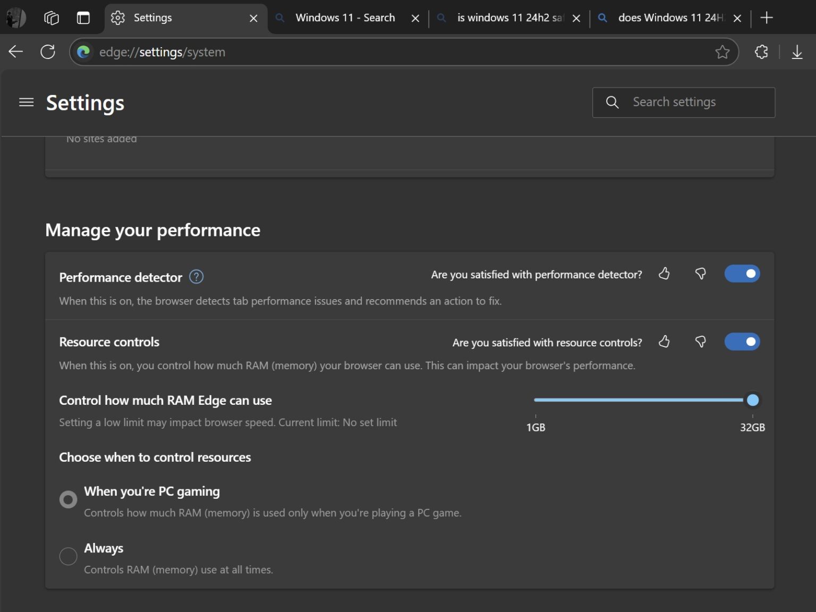
Task: Give thumbs up for performance detector
Action: coord(664,274)
